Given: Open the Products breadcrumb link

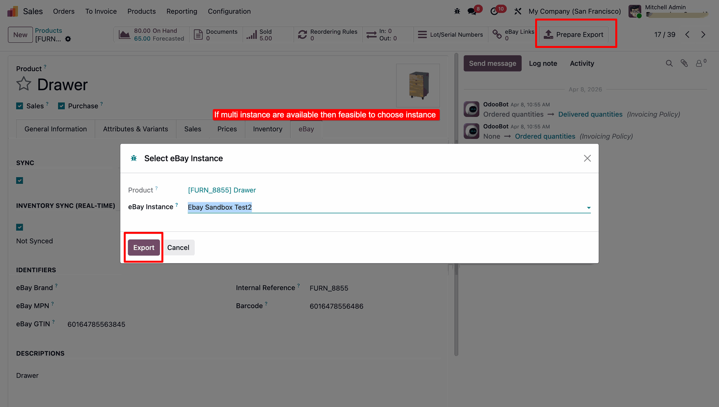Looking at the screenshot, I should [48, 30].
